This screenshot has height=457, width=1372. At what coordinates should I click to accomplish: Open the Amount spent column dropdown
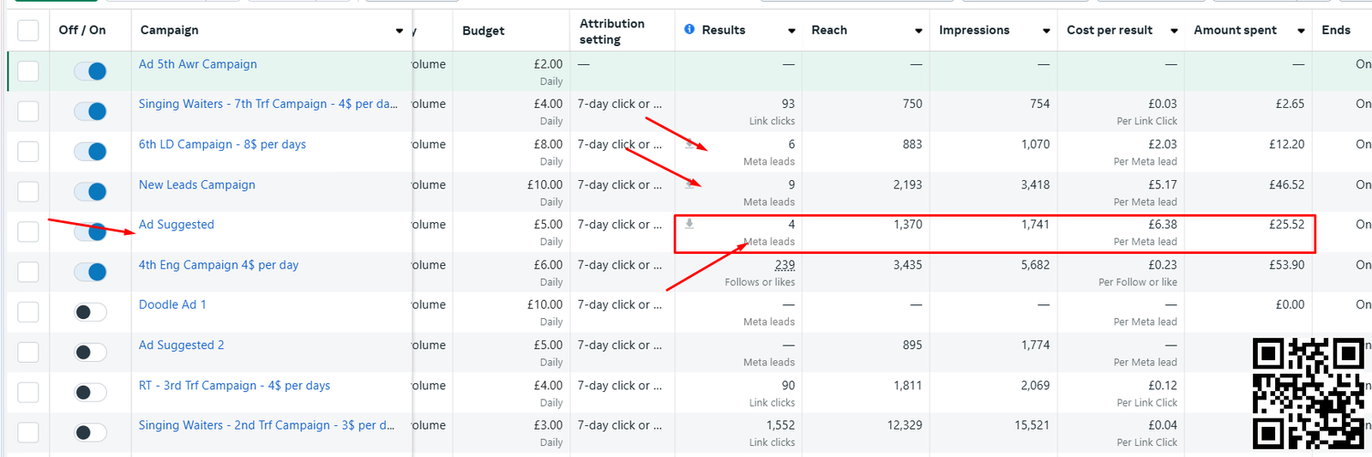[1301, 31]
